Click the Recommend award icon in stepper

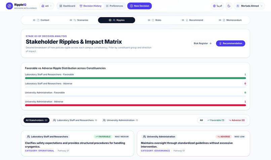(x=187, y=20)
